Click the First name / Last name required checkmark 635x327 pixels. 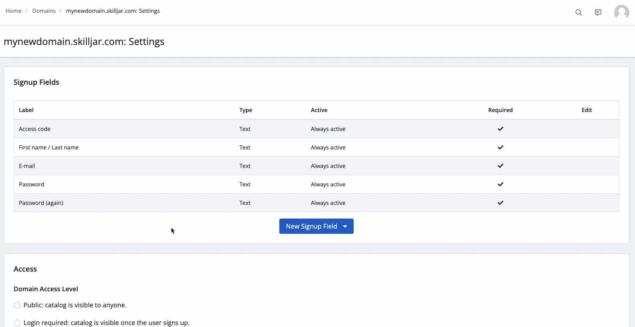[500, 147]
